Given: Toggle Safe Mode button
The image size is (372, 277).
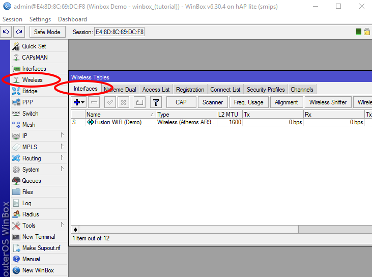Looking at the screenshot, I should (x=47, y=32).
